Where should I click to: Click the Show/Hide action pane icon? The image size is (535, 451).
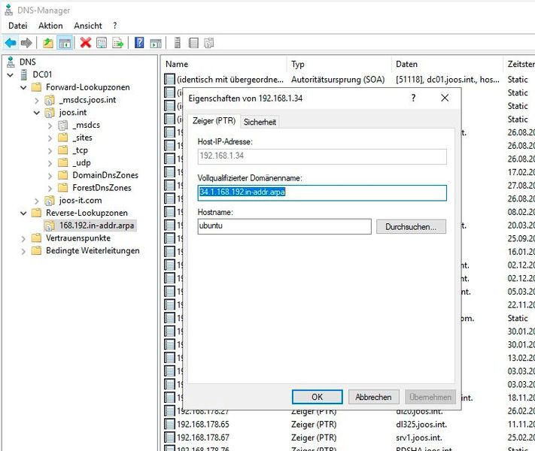pos(156,43)
